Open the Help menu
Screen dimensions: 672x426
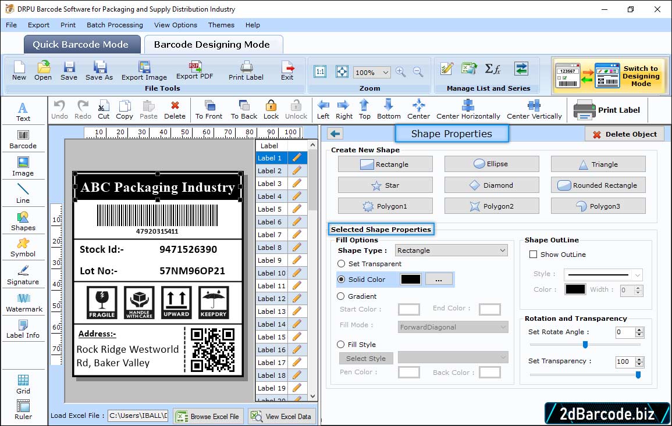click(253, 25)
